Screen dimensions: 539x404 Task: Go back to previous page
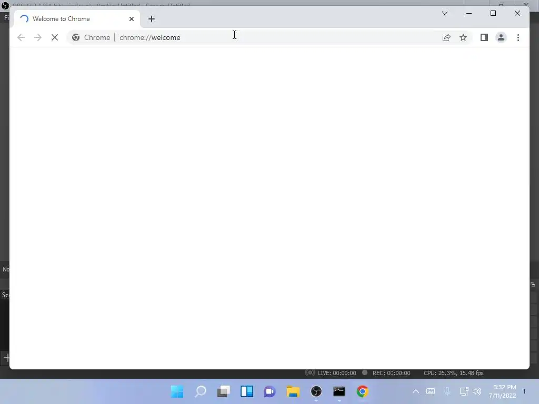(x=21, y=37)
